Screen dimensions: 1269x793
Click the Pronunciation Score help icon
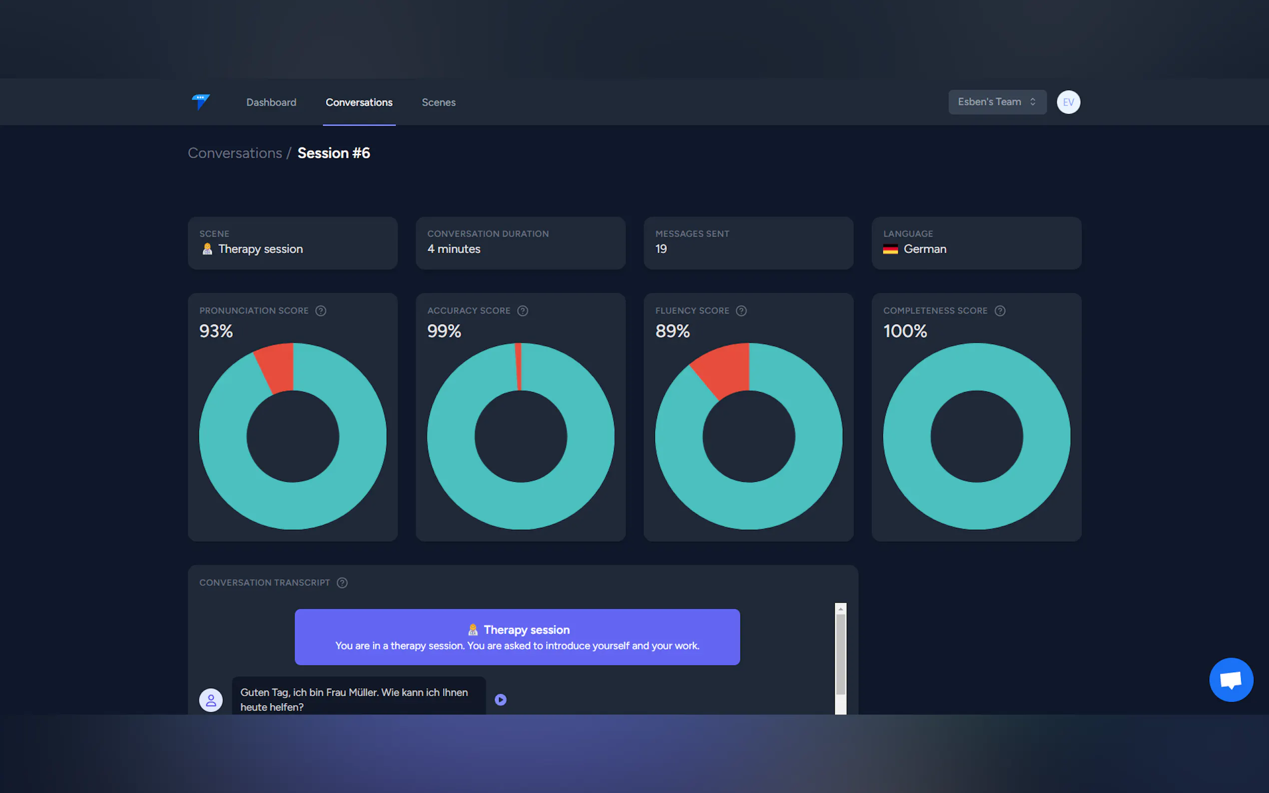coord(321,311)
